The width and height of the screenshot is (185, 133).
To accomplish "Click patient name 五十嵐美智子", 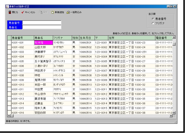I will [x=43, y=61].
